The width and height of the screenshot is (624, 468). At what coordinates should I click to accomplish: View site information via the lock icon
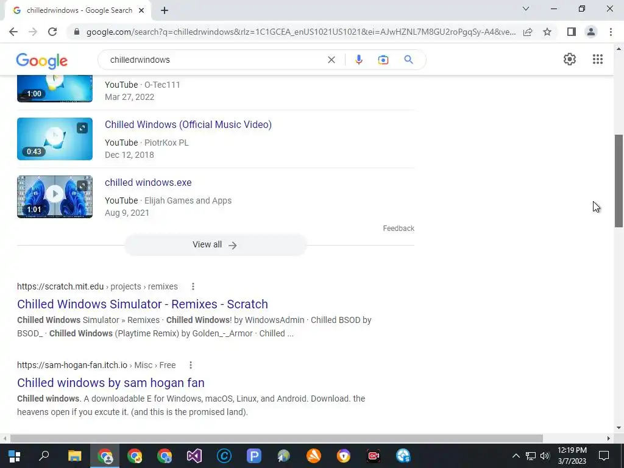tap(77, 32)
